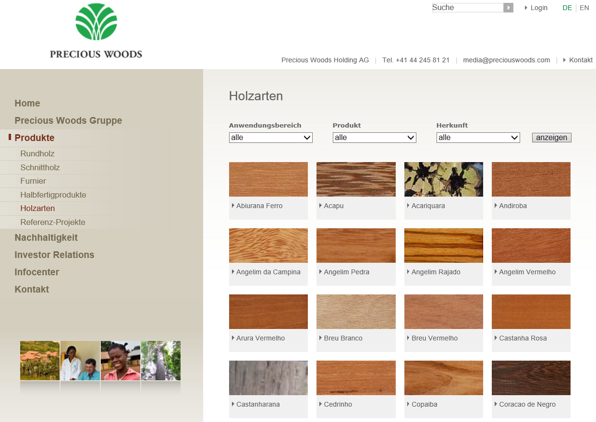
Task: Select Produkte in sidebar menu
Action: (x=35, y=138)
